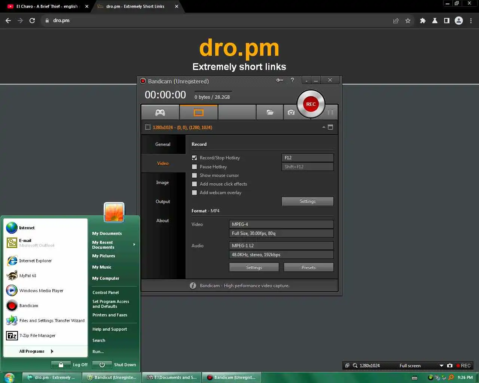Expand All Programs list
The height and width of the screenshot is (383, 479).
pos(36,351)
